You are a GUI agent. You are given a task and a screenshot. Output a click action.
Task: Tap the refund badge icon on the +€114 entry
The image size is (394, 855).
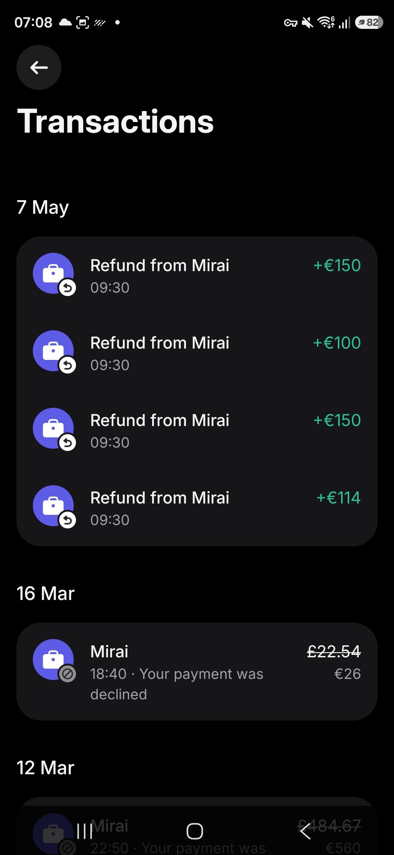[67, 520]
